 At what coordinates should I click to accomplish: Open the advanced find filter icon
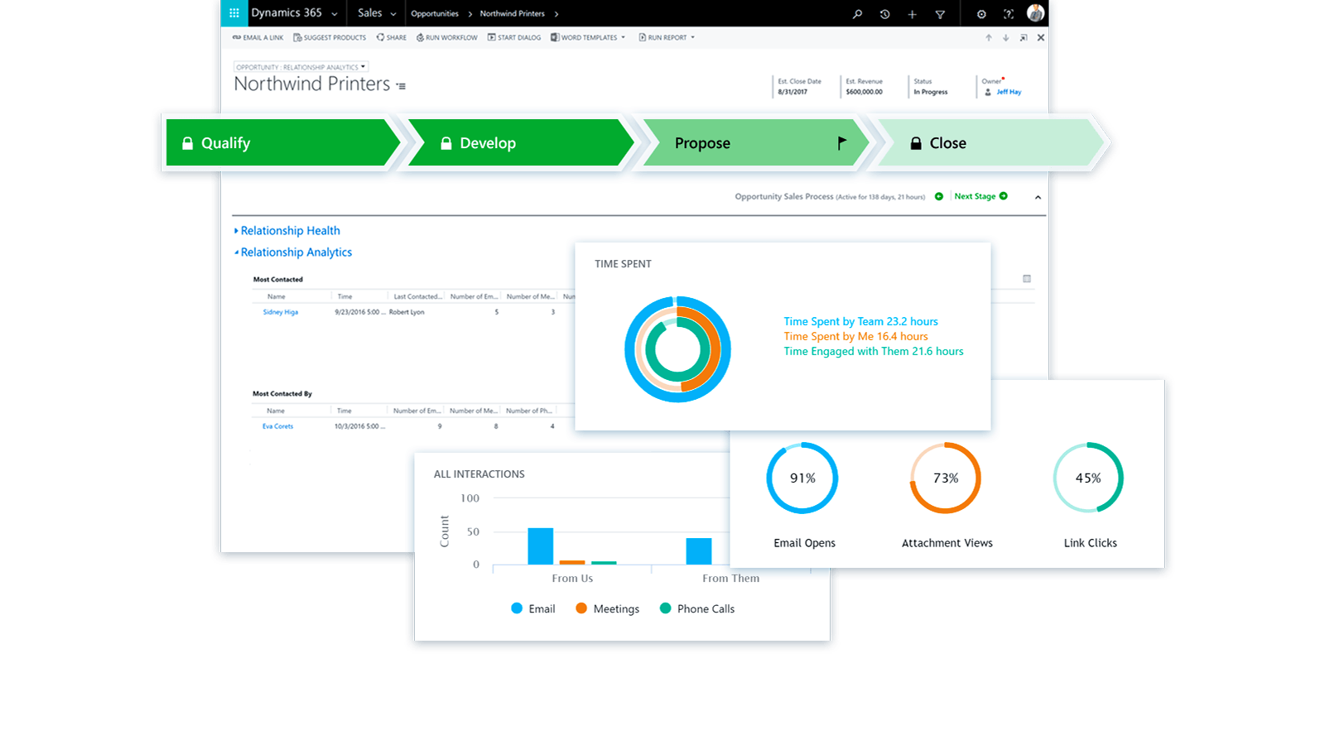click(x=940, y=14)
